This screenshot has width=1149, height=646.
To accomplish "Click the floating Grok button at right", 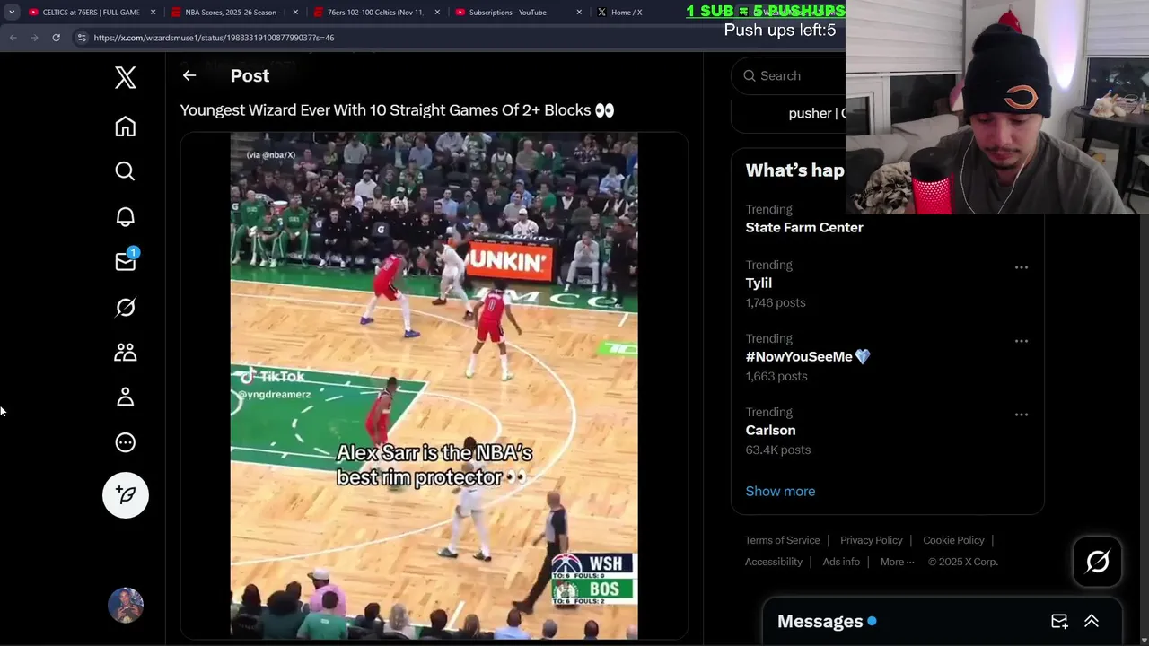I will 1097,562.
